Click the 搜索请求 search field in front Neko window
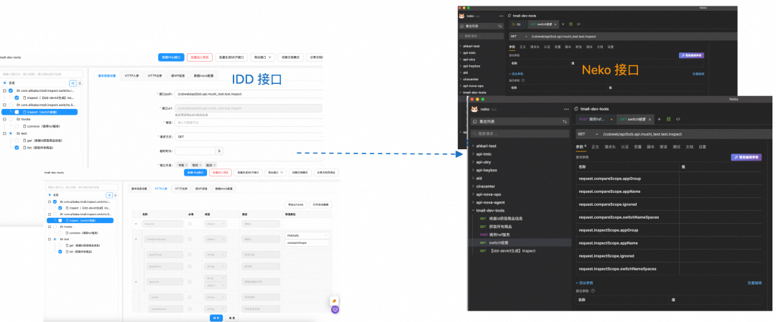This screenshot has width=776, height=322. (520, 134)
